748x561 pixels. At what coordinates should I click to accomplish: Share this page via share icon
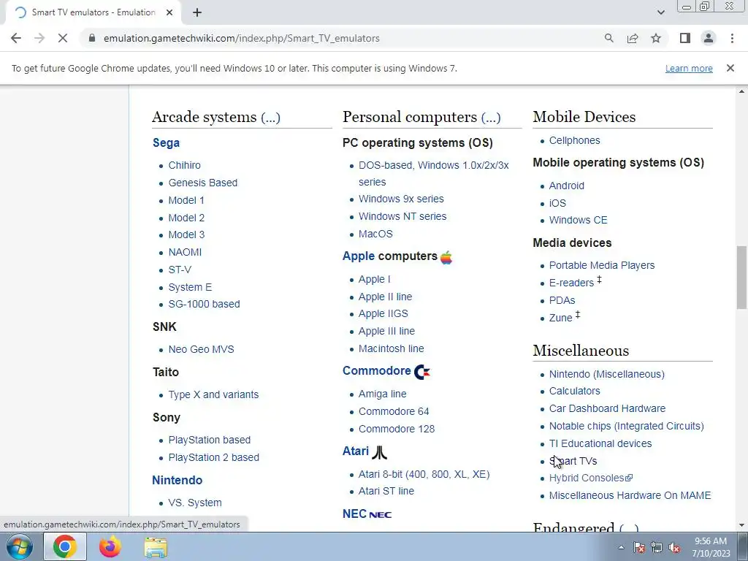pos(633,38)
